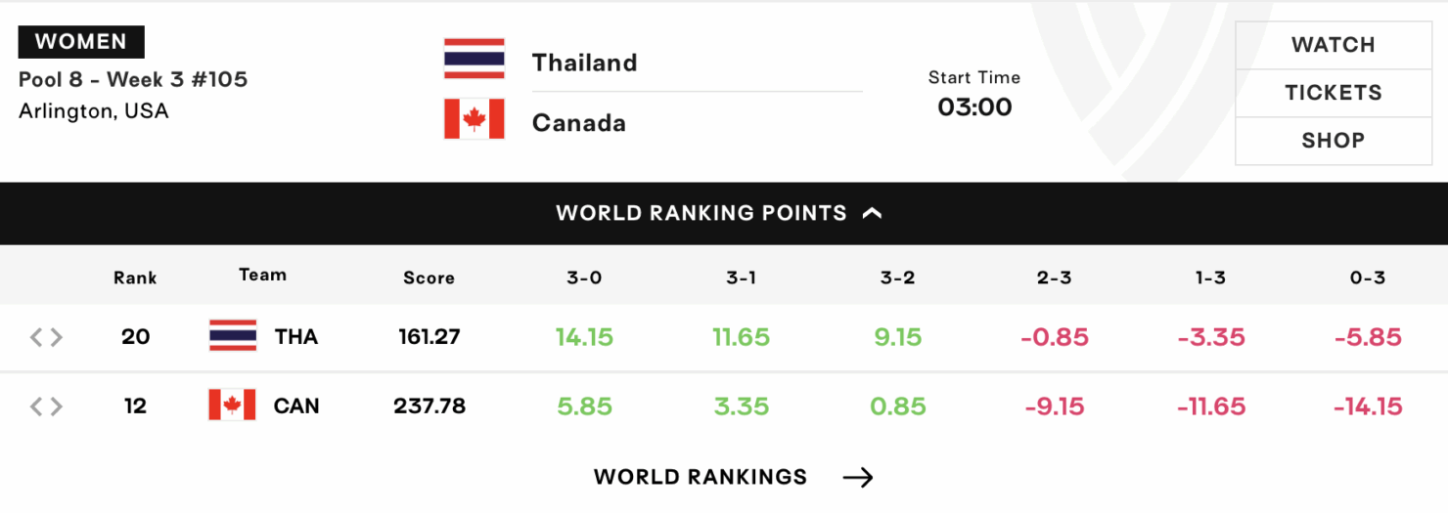Click the angle brackets icon in THA row
Screen dimensions: 1448x513
tap(46, 337)
